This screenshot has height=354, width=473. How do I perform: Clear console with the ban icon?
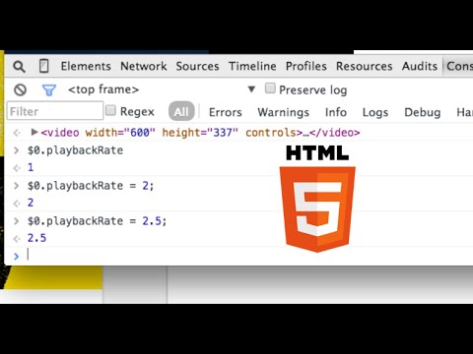[21, 89]
